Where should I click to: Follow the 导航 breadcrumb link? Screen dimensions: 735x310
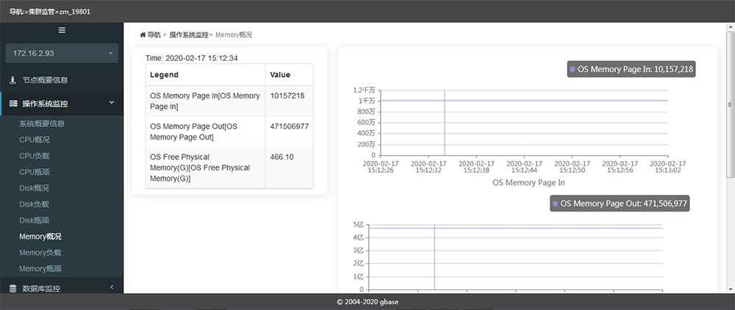[154, 35]
